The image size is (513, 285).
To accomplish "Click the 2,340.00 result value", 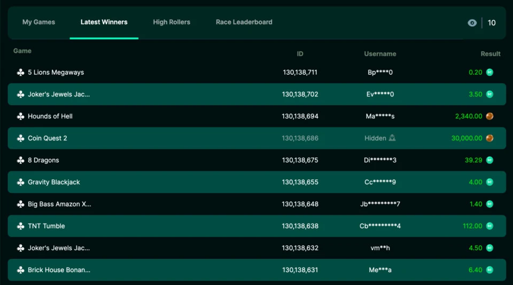I will (469, 116).
